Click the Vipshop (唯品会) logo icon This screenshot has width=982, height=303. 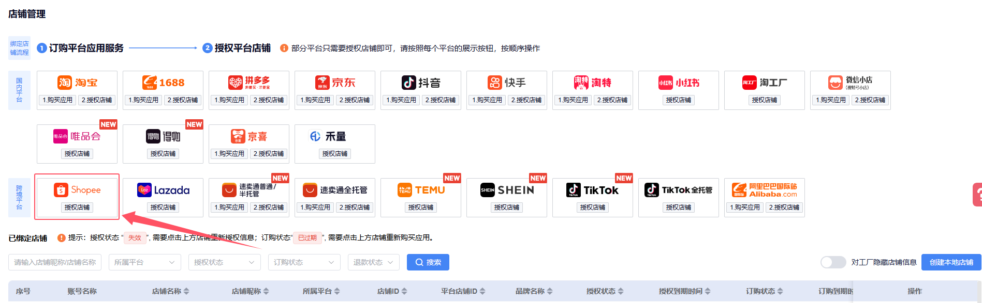pos(61,136)
